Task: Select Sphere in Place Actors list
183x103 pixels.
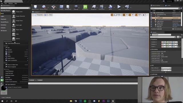Action: click(18, 39)
